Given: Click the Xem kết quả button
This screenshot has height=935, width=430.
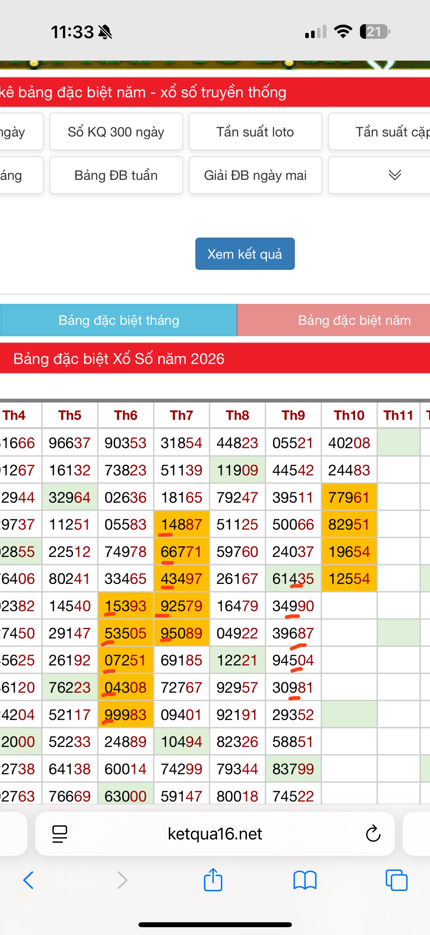Looking at the screenshot, I should coord(245,254).
